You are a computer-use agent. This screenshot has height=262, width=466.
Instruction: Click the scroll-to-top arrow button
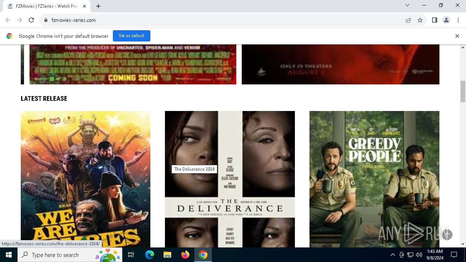pyautogui.click(x=447, y=235)
